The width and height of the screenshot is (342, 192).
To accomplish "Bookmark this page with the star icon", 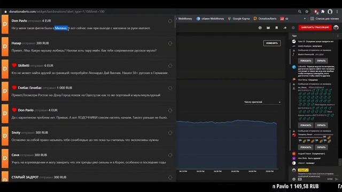I will point(307,12).
